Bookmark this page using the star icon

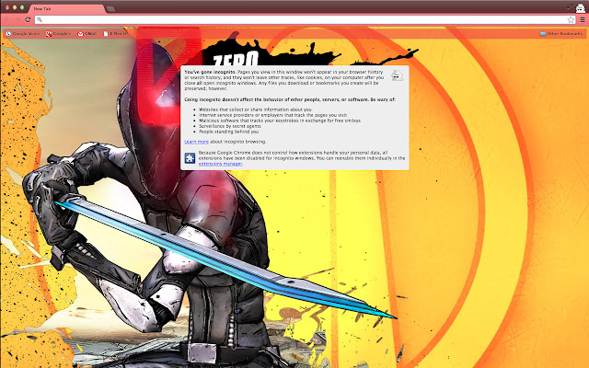571,20
